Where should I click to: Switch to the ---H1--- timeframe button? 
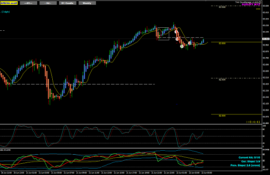point(29,3)
